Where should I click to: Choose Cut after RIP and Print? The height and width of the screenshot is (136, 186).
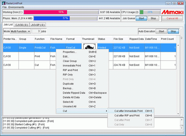click(131, 116)
